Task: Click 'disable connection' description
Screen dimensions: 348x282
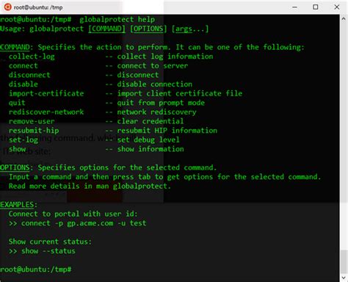Action: coord(154,84)
